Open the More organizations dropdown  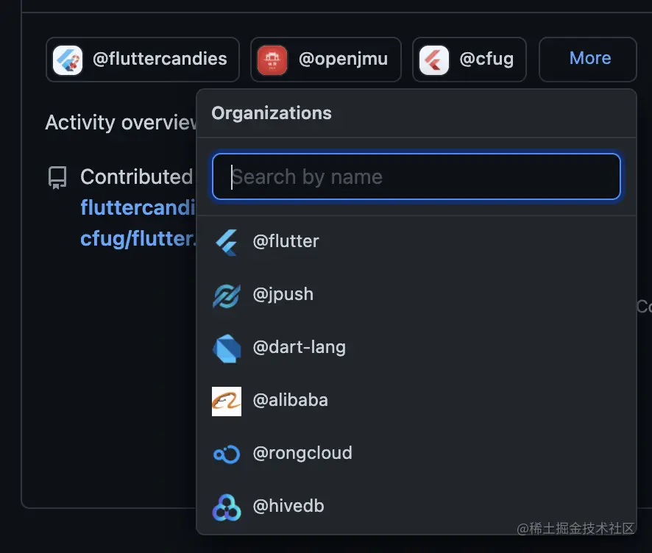(587, 59)
